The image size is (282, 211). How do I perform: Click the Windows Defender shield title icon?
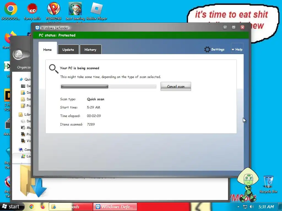click(x=37, y=28)
